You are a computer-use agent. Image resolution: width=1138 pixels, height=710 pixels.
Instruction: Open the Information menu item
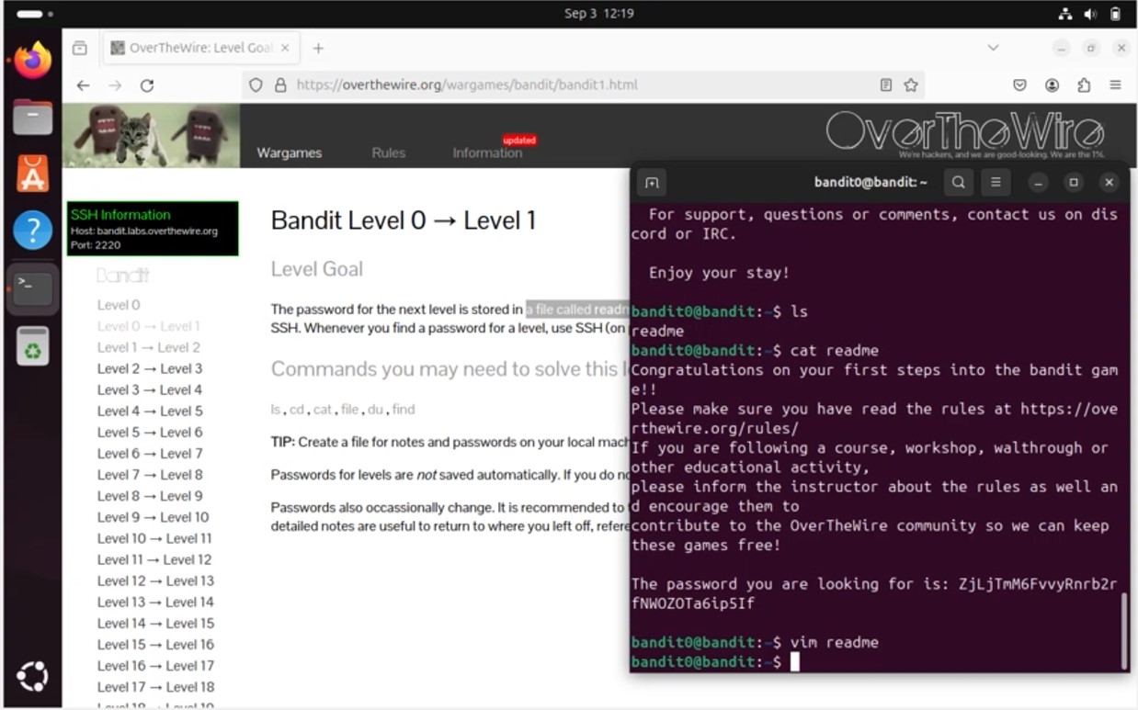(x=487, y=153)
